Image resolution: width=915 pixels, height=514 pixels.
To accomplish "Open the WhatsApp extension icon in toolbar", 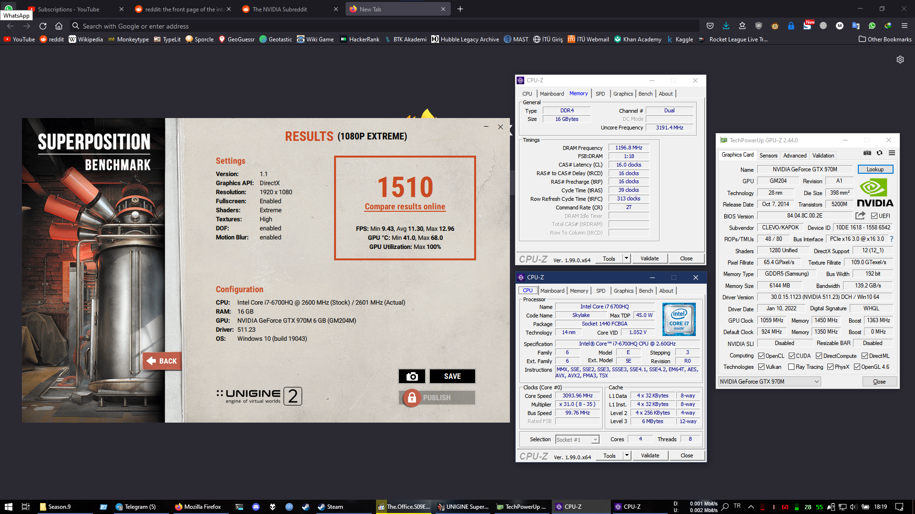I will (872, 26).
